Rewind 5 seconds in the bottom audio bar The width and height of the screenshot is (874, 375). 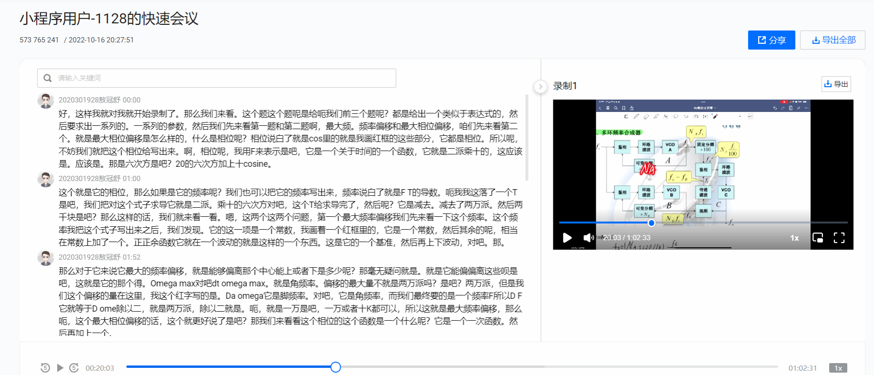[x=45, y=368]
